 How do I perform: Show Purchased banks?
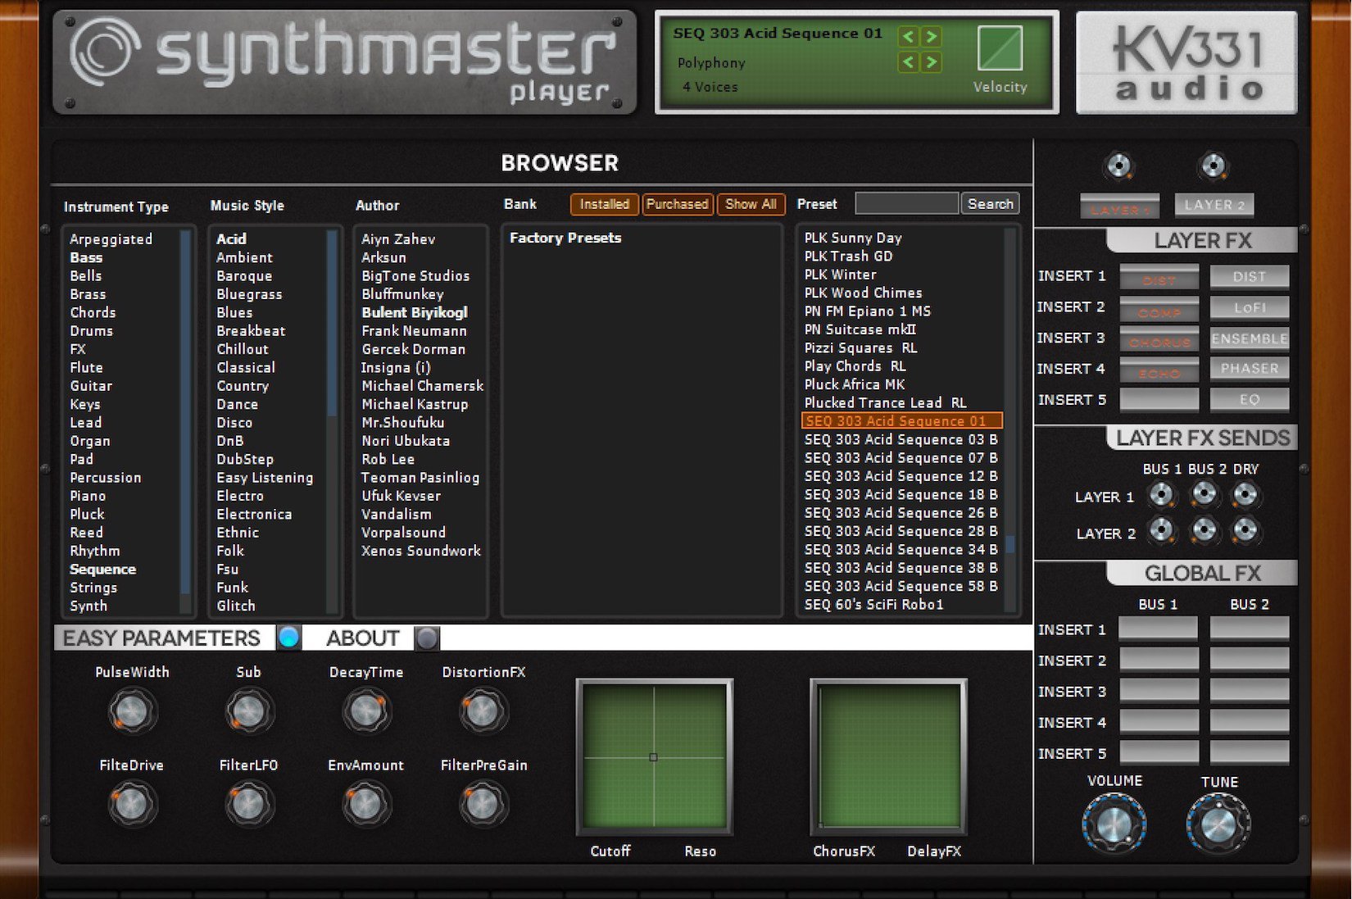pos(677,204)
